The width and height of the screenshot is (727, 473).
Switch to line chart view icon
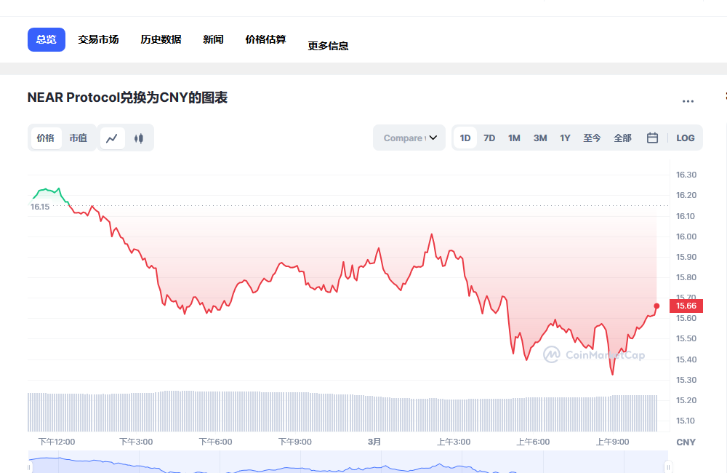coord(112,138)
